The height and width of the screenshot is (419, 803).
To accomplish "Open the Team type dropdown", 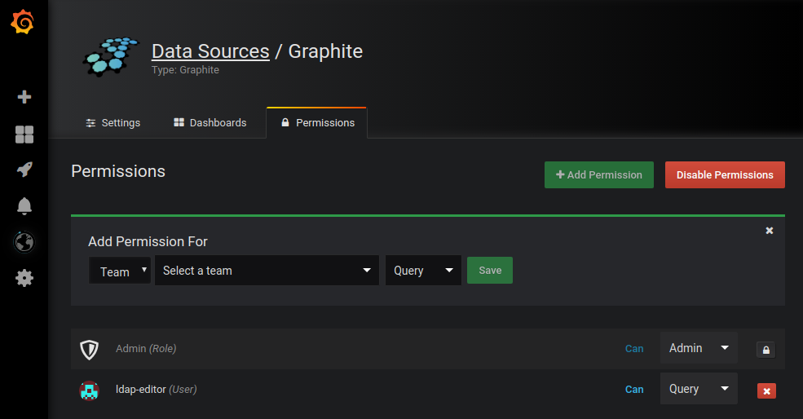I will 120,271.
